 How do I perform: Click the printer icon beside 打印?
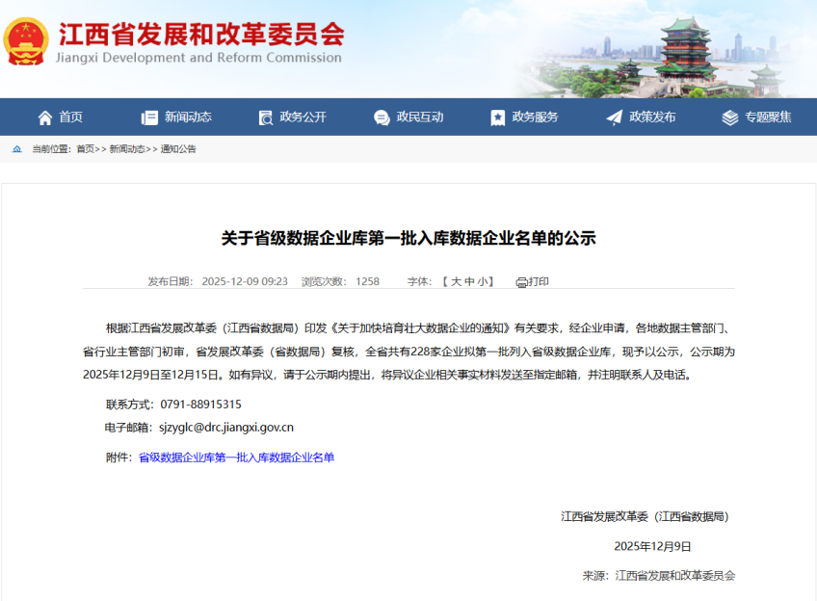pyautogui.click(x=521, y=282)
